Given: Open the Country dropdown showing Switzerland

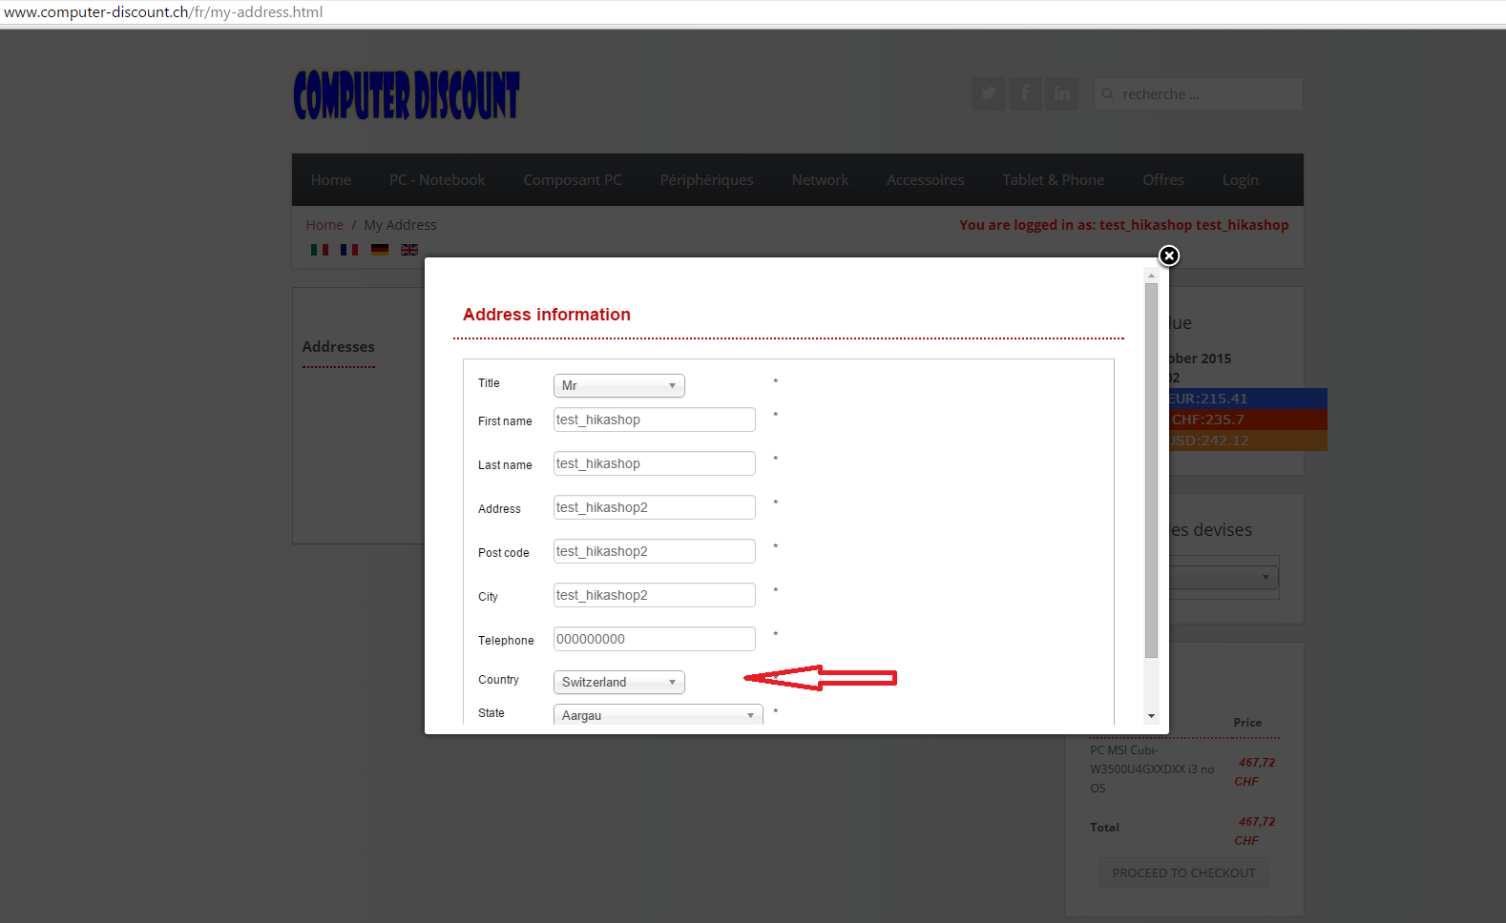Looking at the screenshot, I should click(x=619, y=682).
